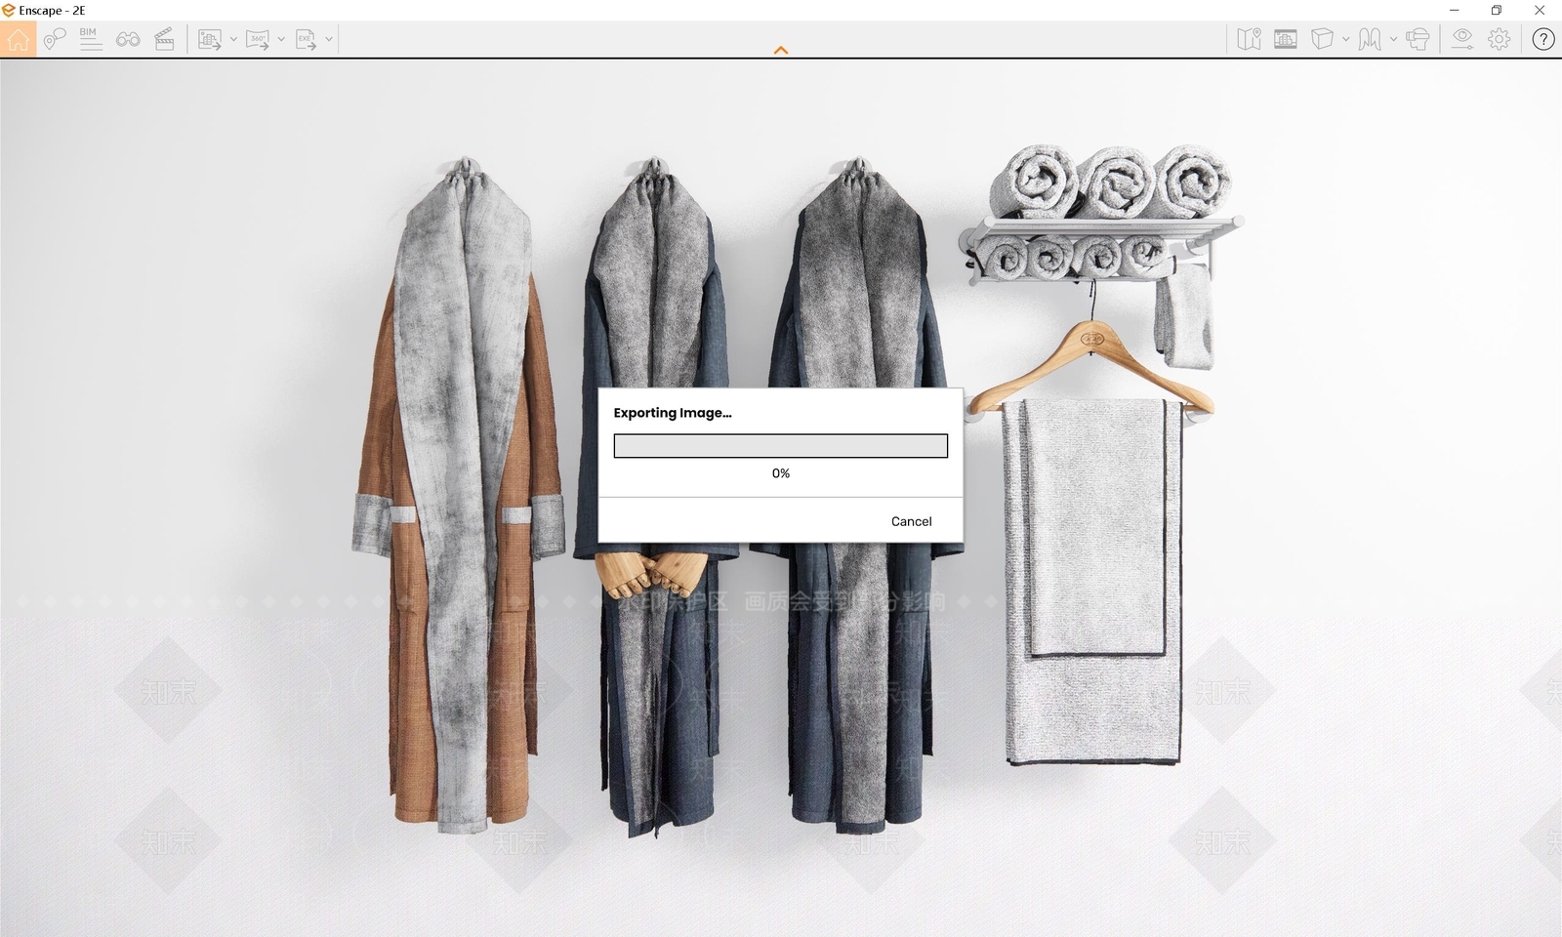The image size is (1562, 937).
Task: Click the export progress bar
Action: (781, 446)
